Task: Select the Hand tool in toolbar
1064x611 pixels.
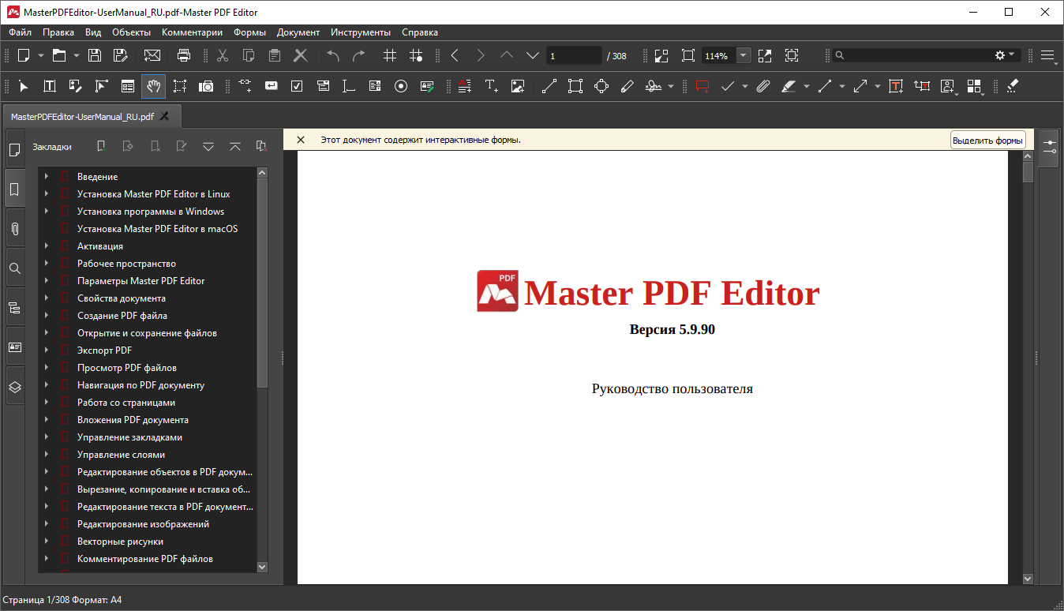Action: point(153,86)
